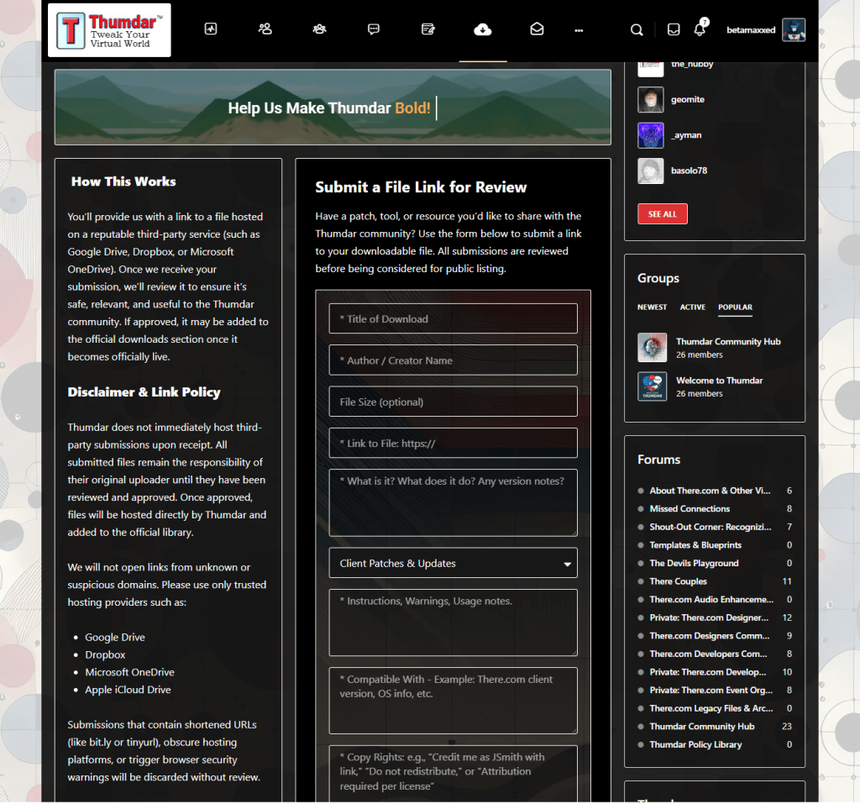The width and height of the screenshot is (860, 804).
Task: Open the three-dots more menu in navbar
Action: point(579,31)
